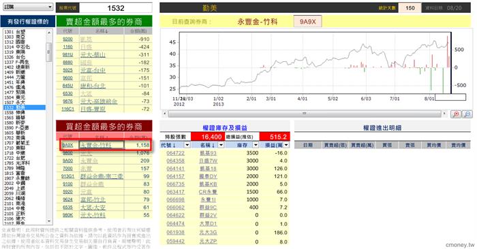Image resolution: width=477 pixels, height=249 pixels.
Task: Click the stock list scrollbar thumb
Action: (48, 52)
